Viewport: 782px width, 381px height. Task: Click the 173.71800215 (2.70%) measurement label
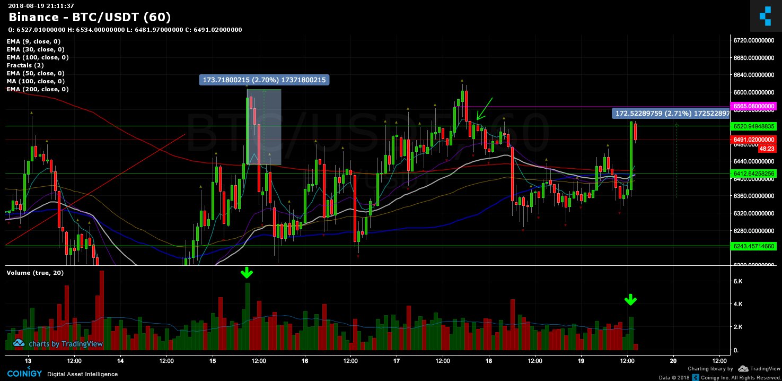tap(264, 80)
